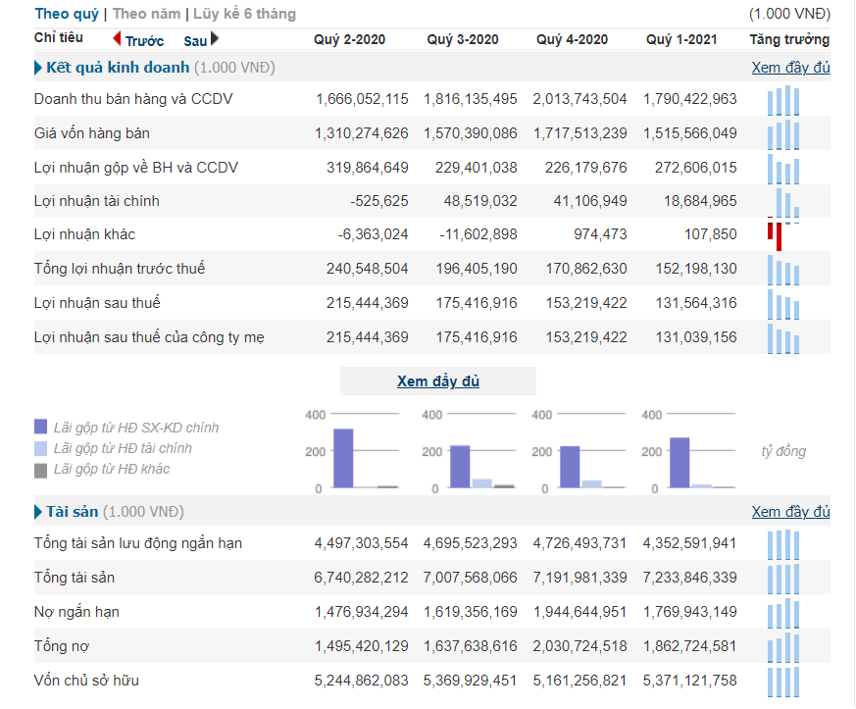Image resolution: width=856 pixels, height=709 pixels.
Task: Click the value 5,244,862,083
Action: click(362, 681)
